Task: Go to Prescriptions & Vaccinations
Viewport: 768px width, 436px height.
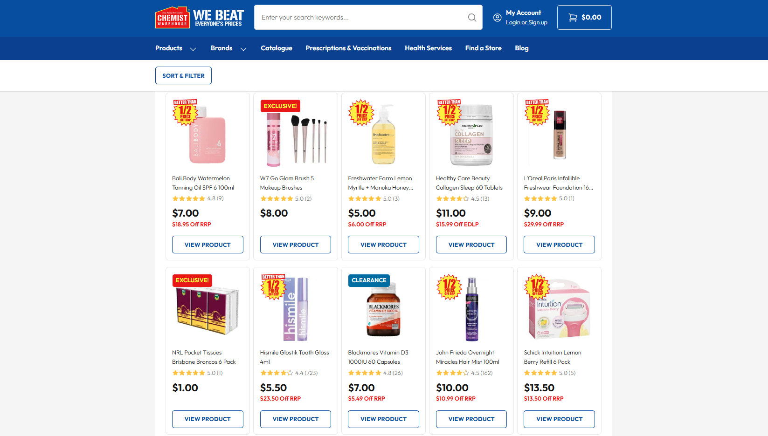Action: pos(348,48)
